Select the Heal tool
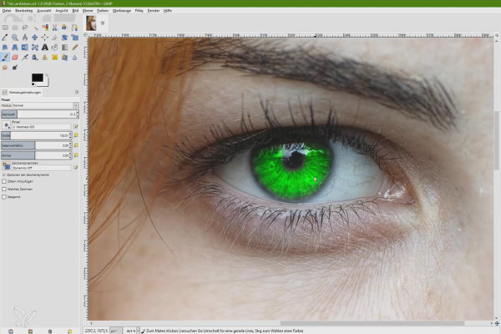501x334 pixels. coord(54,58)
